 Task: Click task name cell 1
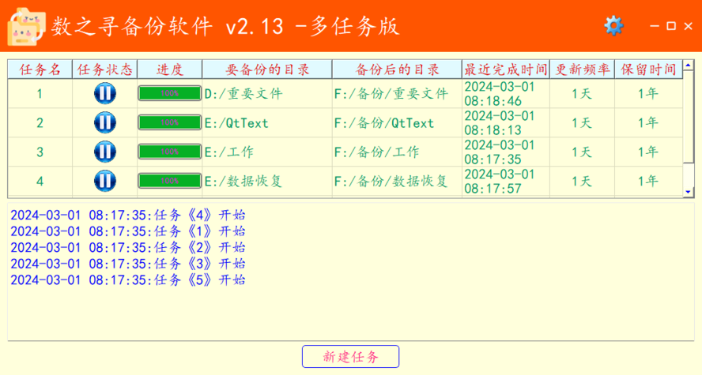tap(40, 93)
